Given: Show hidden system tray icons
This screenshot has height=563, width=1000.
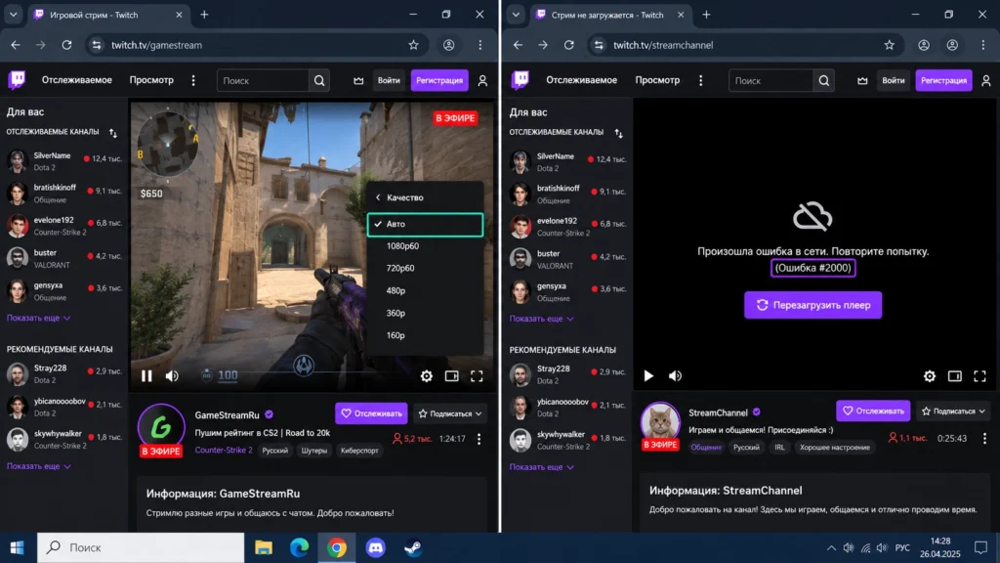Looking at the screenshot, I should tap(831, 547).
